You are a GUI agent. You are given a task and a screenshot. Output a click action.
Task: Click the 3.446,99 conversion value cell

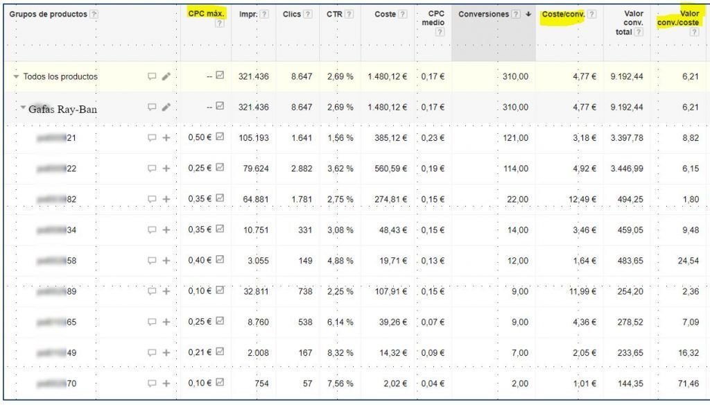627,169
